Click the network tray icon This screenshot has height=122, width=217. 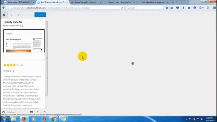point(198,119)
